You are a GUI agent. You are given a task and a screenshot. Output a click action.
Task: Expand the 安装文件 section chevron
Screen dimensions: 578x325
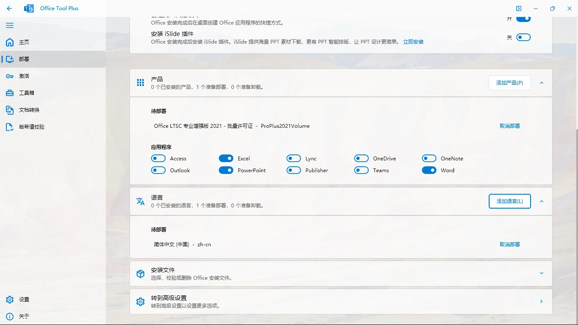pos(542,273)
